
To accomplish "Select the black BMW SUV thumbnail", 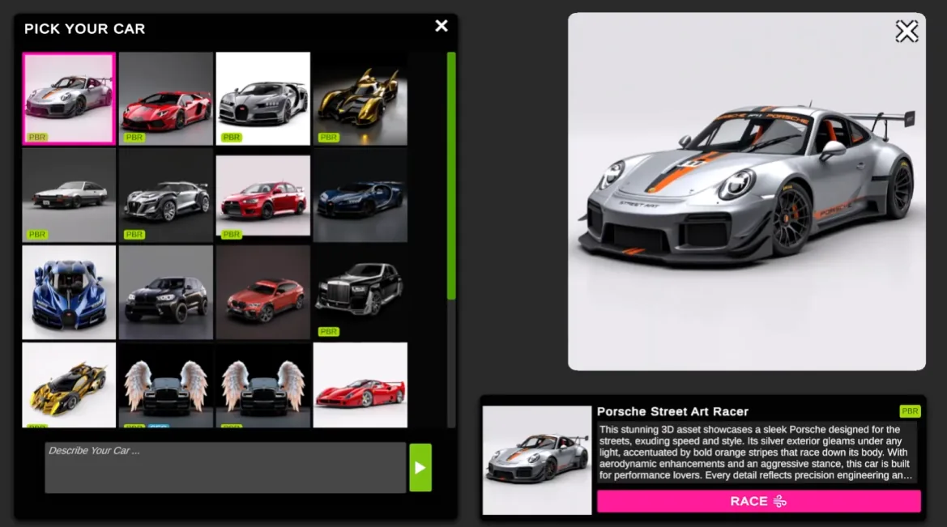I will (166, 292).
